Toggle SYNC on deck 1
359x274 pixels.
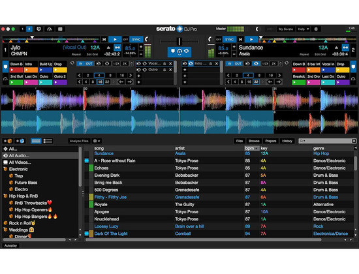tap(136, 39)
